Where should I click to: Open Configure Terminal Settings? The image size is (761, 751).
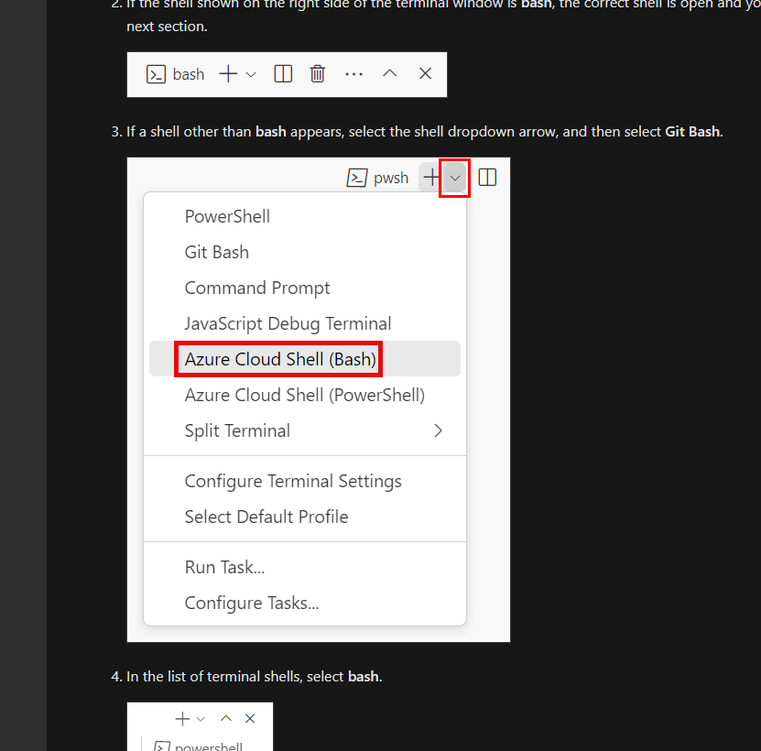[293, 481]
